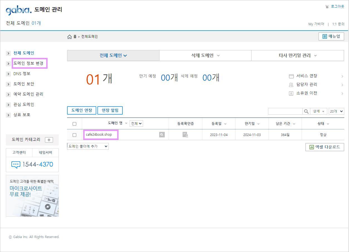Open 예약 도메인 관리 in sidebar
Image resolution: width=349 pixels, height=252 pixels.
pos(28,94)
